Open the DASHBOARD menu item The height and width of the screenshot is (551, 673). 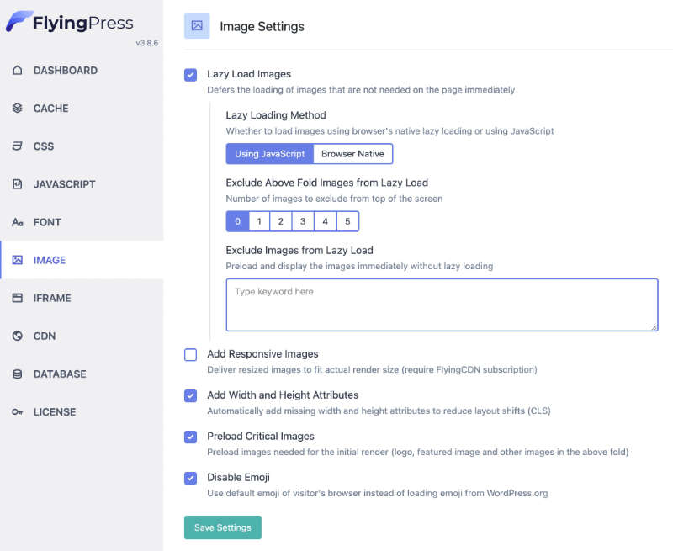click(82, 71)
